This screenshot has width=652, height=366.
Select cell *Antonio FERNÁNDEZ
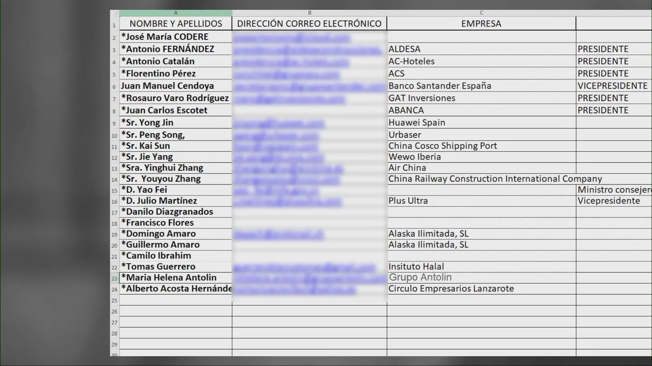tap(176, 49)
